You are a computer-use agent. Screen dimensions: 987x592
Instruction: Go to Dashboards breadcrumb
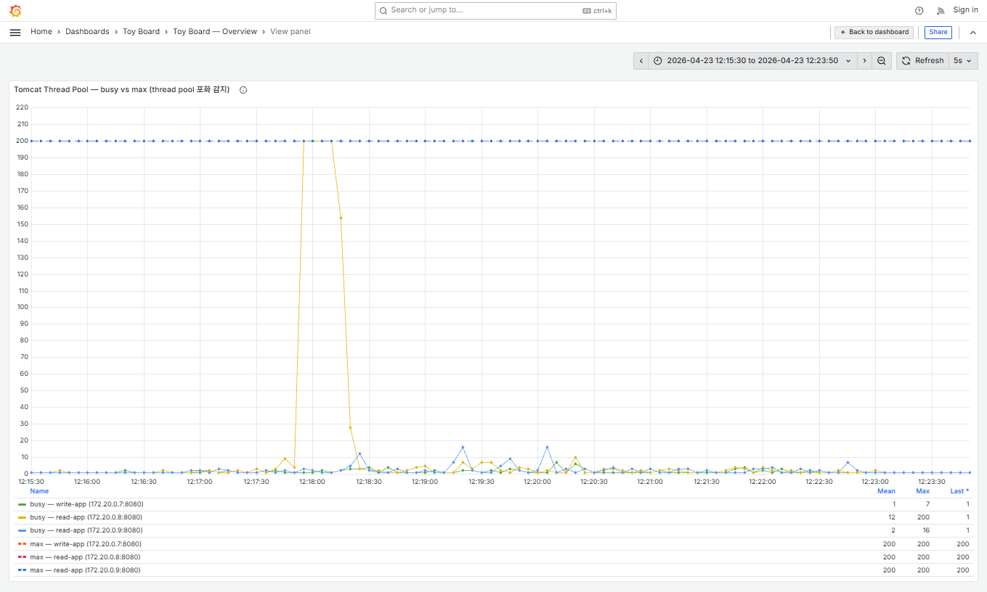[87, 32]
